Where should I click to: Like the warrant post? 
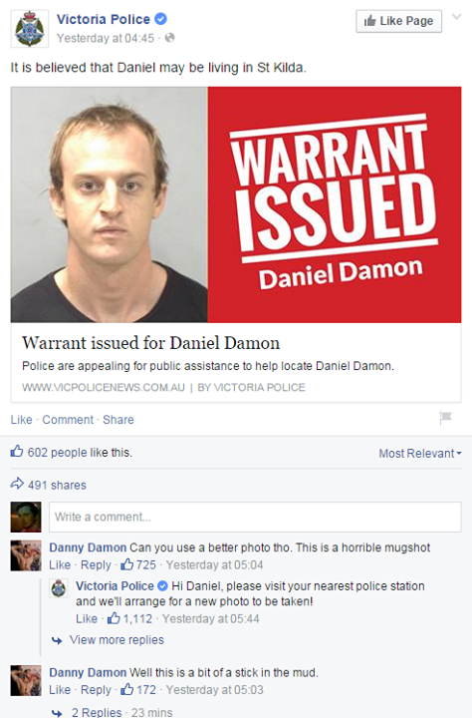[x=22, y=420]
